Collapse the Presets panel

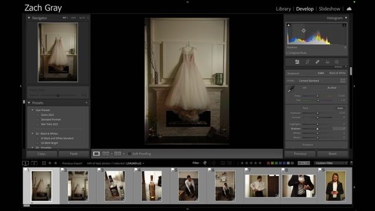pos(29,103)
